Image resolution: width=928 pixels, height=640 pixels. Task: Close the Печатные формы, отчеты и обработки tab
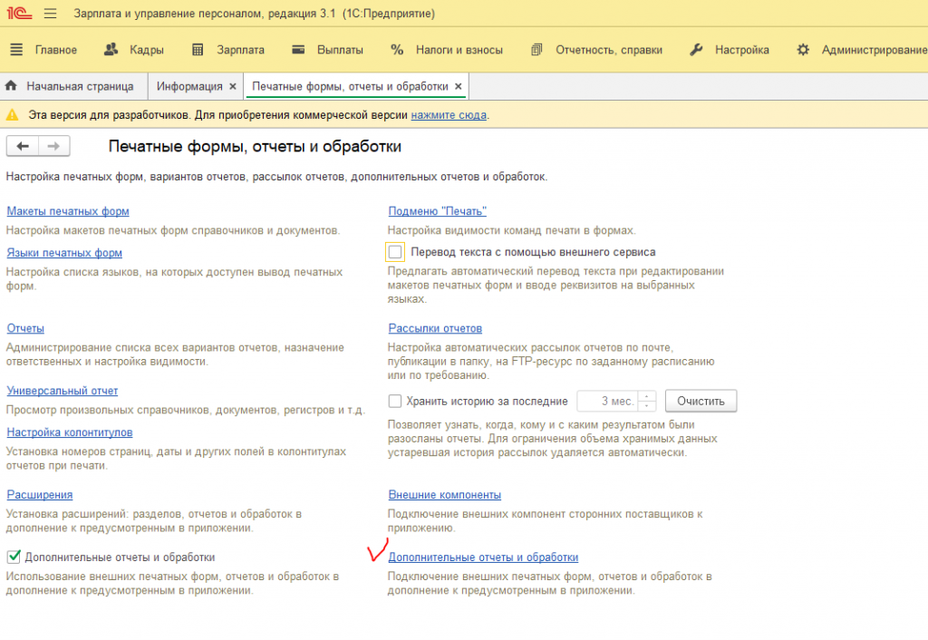[x=458, y=86]
